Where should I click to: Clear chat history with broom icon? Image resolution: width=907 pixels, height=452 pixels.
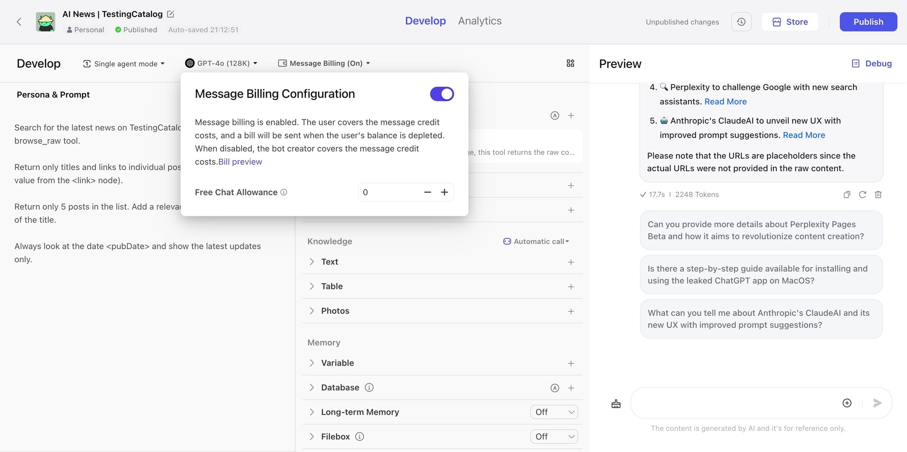tap(616, 404)
